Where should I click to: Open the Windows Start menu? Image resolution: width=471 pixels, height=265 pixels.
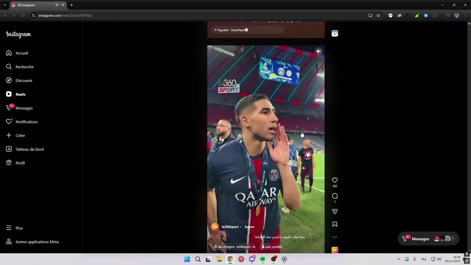[x=187, y=259]
